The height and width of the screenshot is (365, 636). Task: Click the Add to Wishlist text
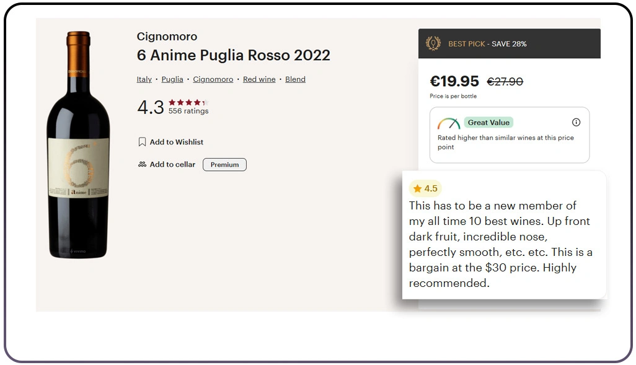click(177, 142)
